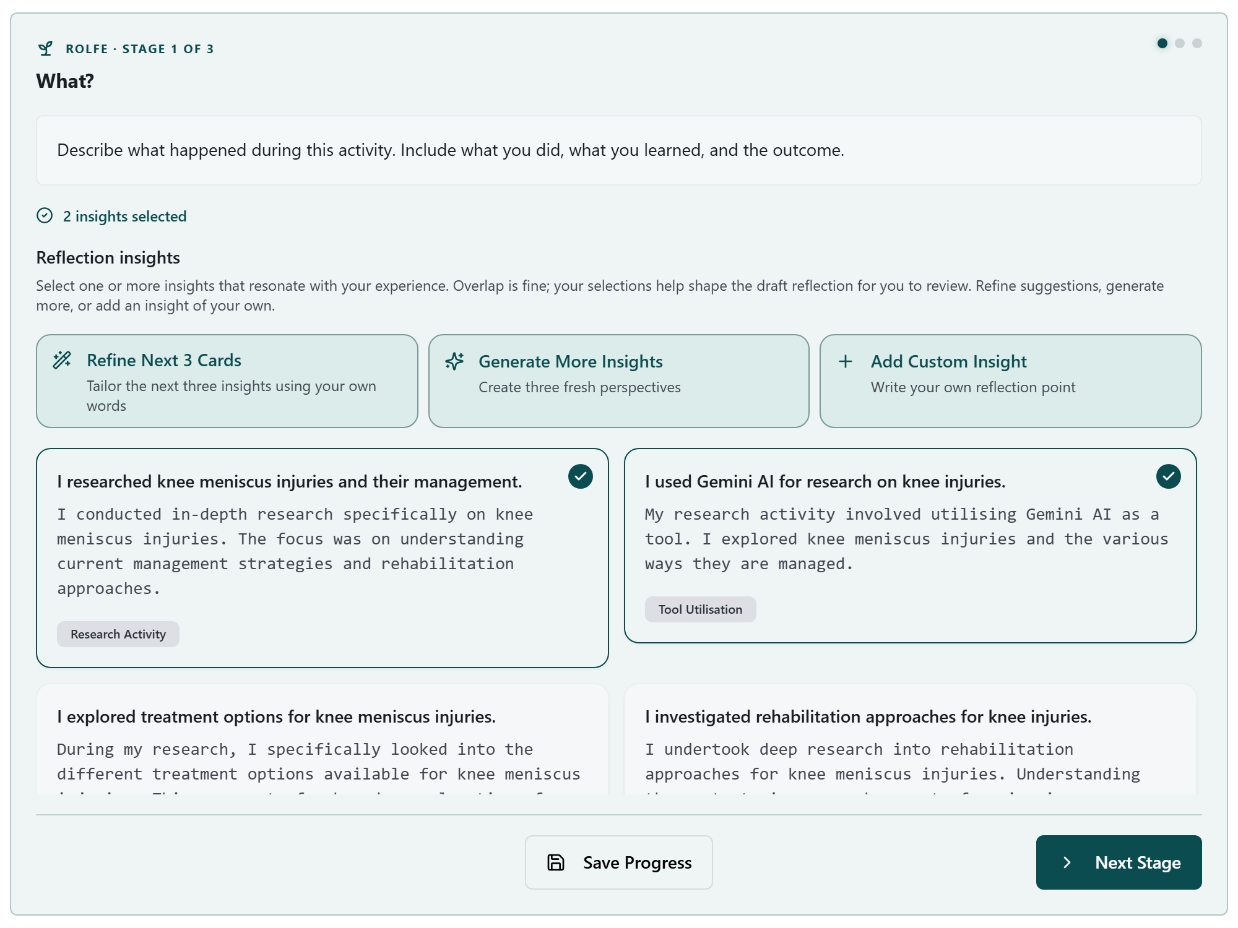Click Save Progress button
This screenshot has width=1238, height=928.
619,862
